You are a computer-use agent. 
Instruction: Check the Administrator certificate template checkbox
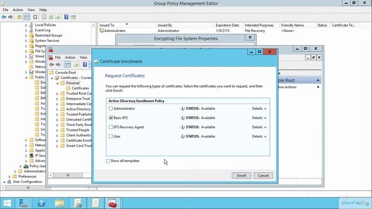coord(111,109)
